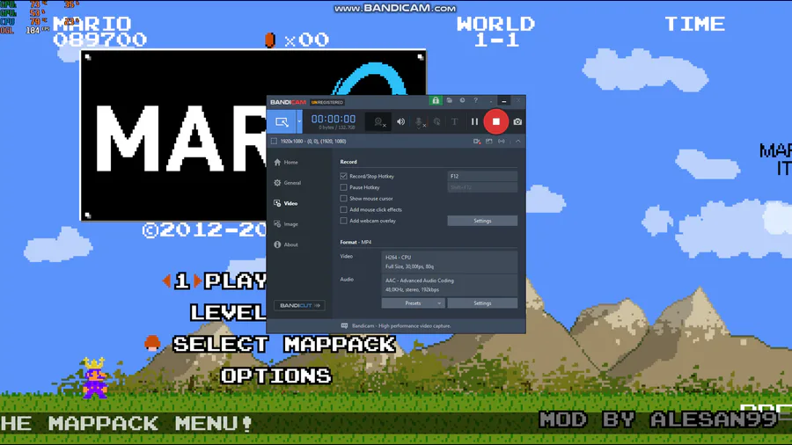This screenshot has width=792, height=445.
Task: Click Settings button in Record section
Action: [482, 221]
